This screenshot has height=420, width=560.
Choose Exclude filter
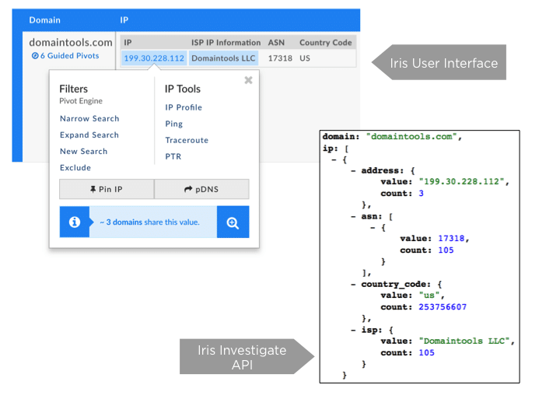coord(75,168)
